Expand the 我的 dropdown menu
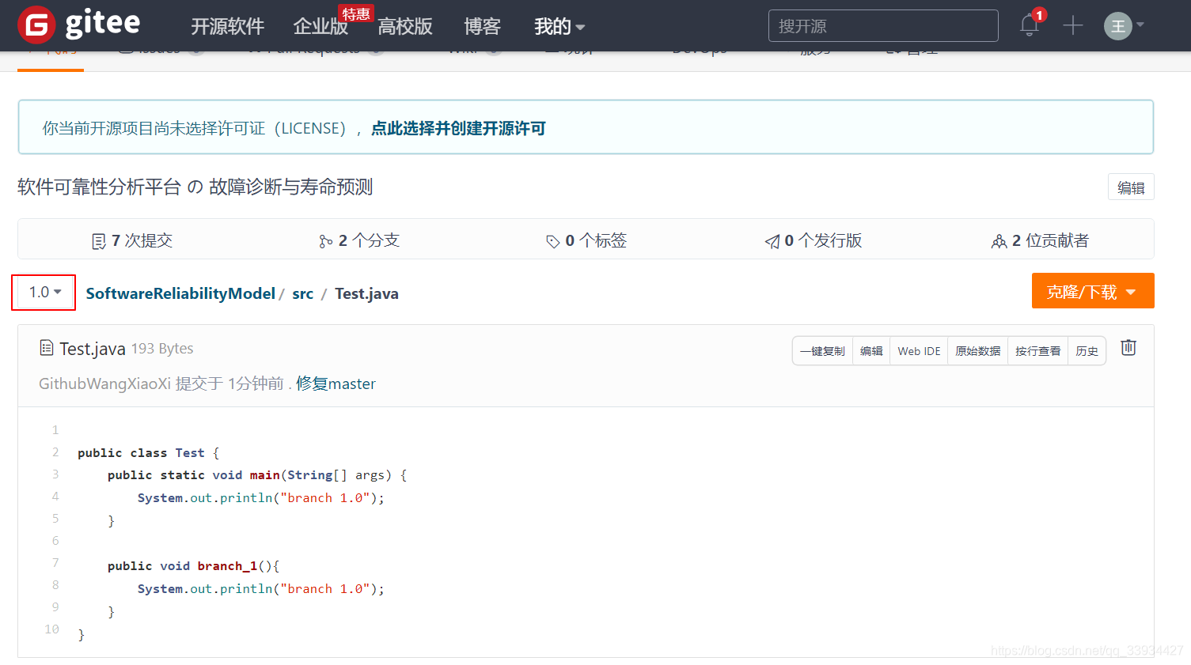This screenshot has width=1191, height=665. (559, 26)
